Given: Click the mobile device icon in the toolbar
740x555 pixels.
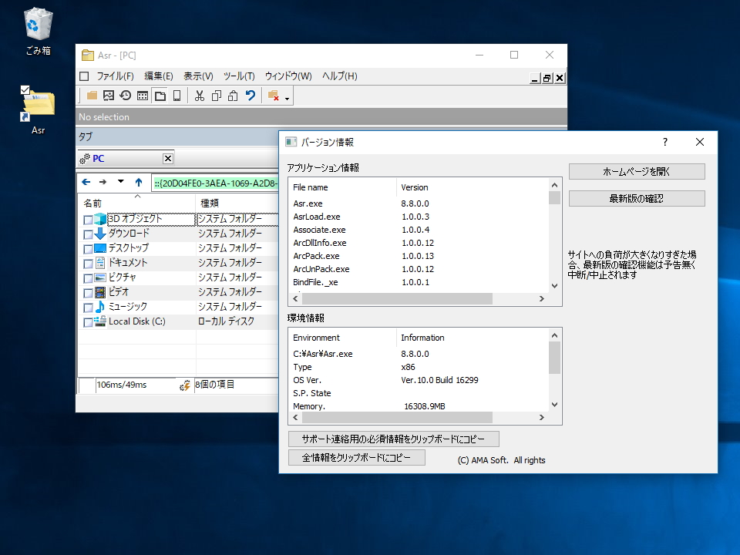Looking at the screenshot, I should 176,95.
